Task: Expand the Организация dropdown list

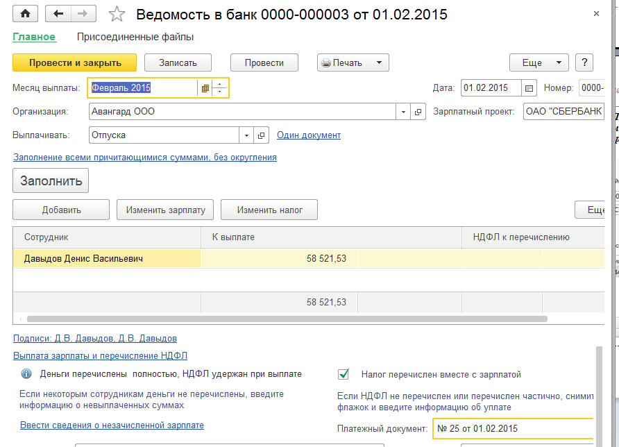Action: pyautogui.click(x=404, y=112)
